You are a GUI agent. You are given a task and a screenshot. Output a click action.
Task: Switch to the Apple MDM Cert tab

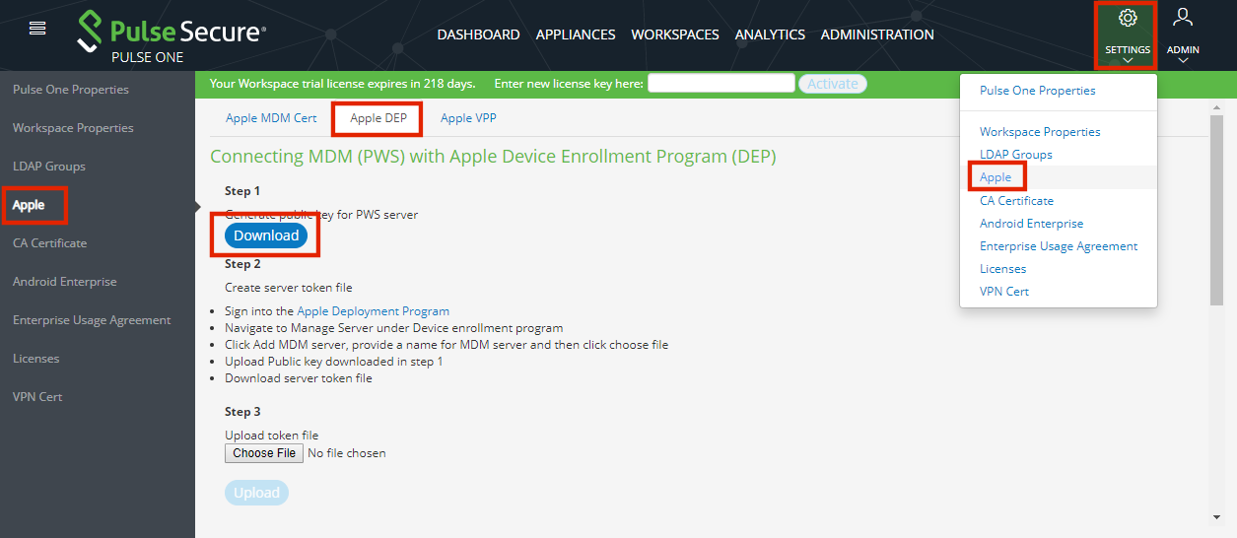coord(271,118)
